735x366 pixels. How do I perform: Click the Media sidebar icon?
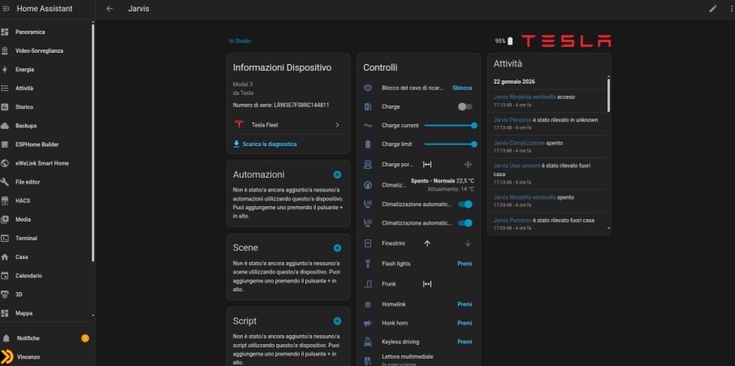point(5,219)
